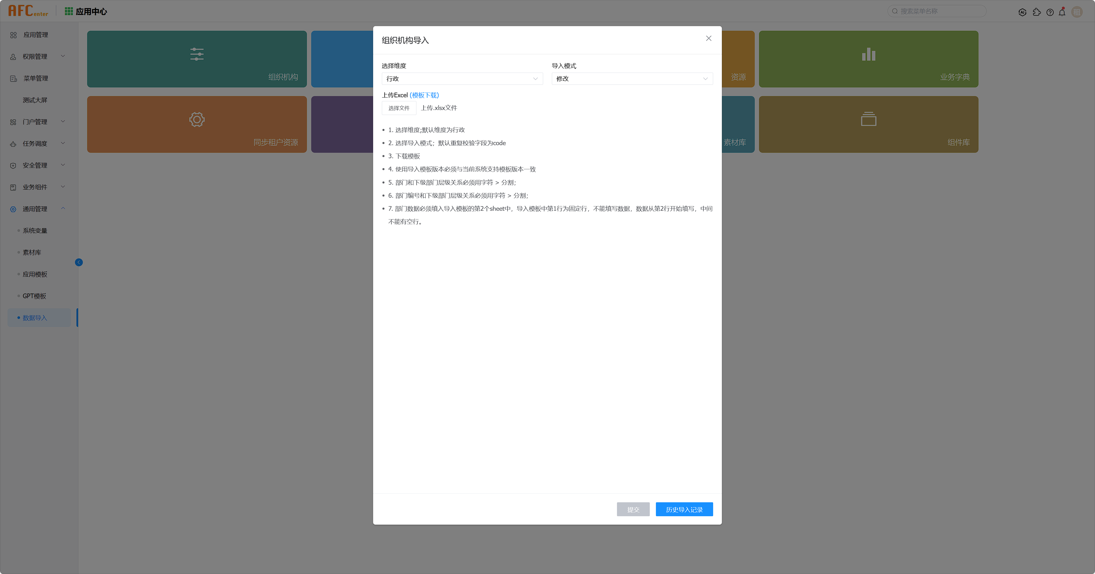The width and height of the screenshot is (1095, 574).
Task: Open the puzzle-piece plugin icon
Action: (x=1036, y=12)
